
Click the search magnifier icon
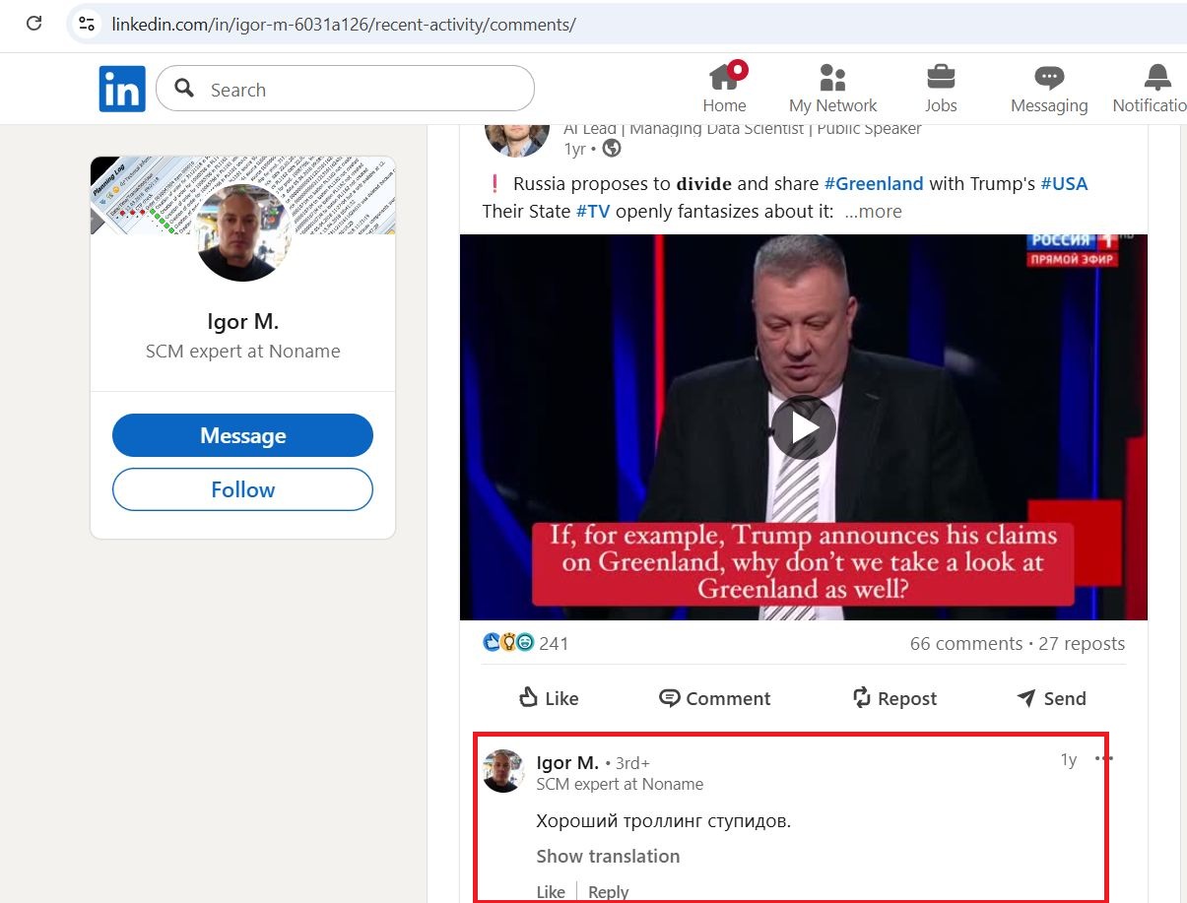click(x=183, y=88)
